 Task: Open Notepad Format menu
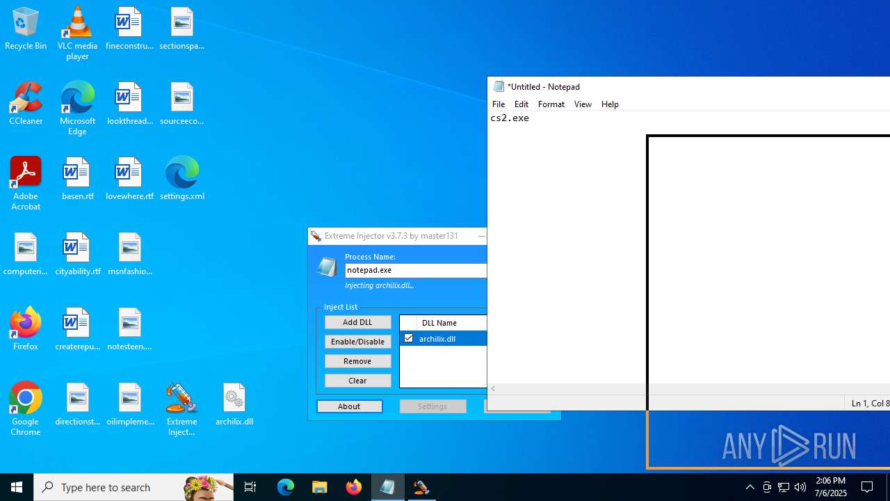point(551,104)
